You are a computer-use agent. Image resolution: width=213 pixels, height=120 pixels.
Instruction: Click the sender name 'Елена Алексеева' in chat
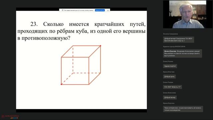(169, 93)
